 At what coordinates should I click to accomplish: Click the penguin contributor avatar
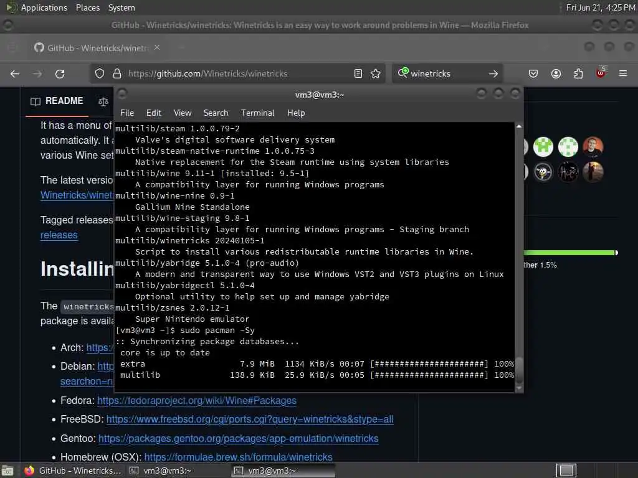pos(543,172)
